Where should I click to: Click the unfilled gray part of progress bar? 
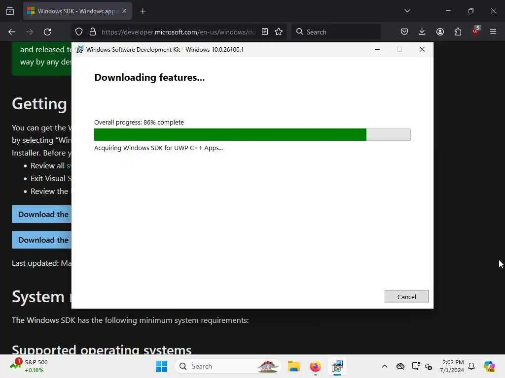click(x=389, y=134)
